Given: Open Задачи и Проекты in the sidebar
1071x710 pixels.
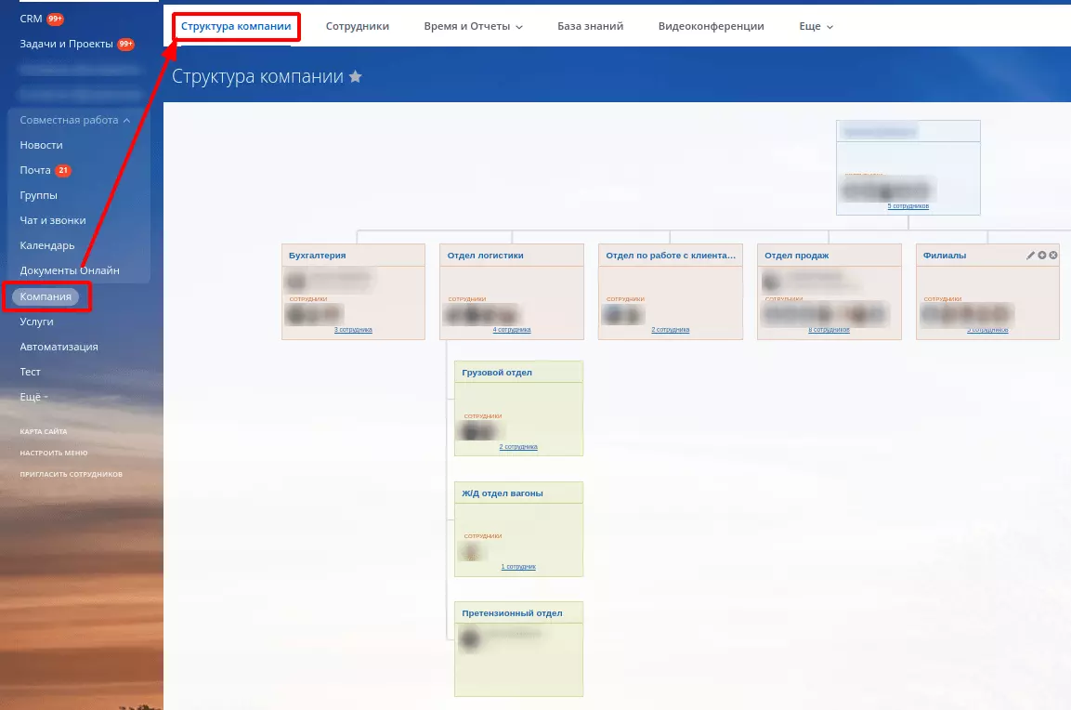Looking at the screenshot, I should (66, 45).
